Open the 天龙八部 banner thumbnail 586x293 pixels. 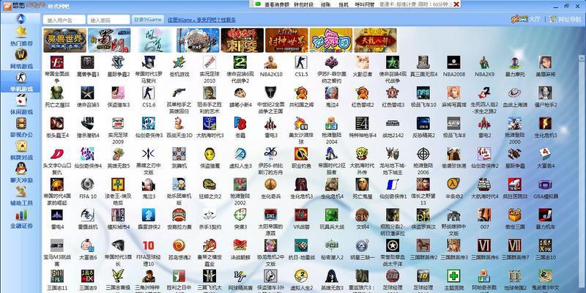[375, 40]
